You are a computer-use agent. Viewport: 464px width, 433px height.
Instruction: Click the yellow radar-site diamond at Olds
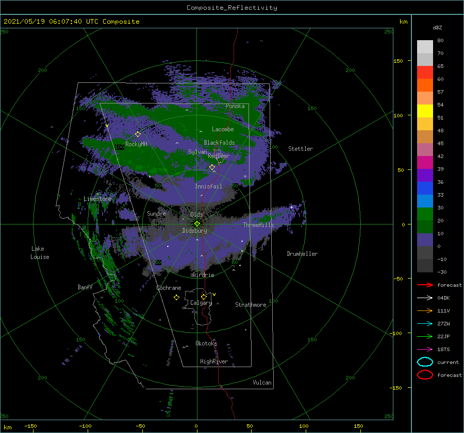tap(197, 224)
